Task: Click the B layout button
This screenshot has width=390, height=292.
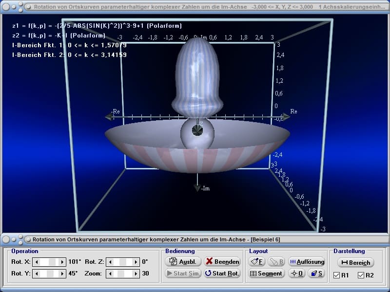Action: point(276,261)
